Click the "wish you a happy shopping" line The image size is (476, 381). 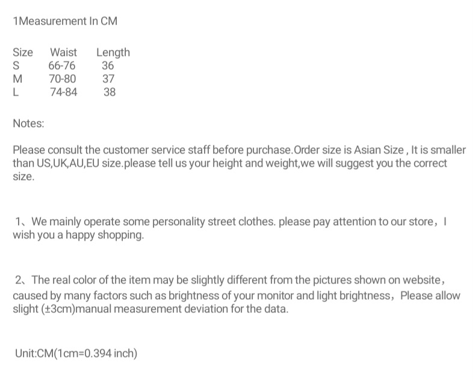pyautogui.click(x=78, y=235)
